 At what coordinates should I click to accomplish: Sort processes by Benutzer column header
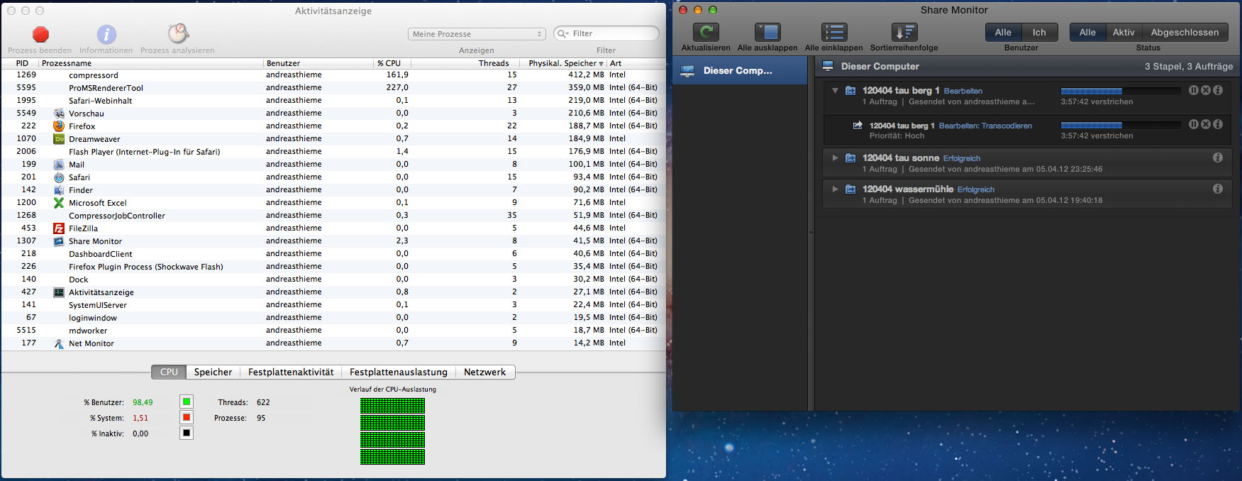pyautogui.click(x=318, y=63)
